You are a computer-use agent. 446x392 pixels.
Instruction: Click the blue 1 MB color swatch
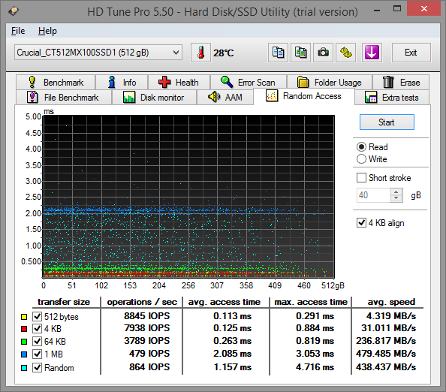point(24,354)
